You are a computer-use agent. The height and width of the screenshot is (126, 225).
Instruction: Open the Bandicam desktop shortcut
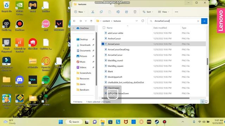pos(20,25)
